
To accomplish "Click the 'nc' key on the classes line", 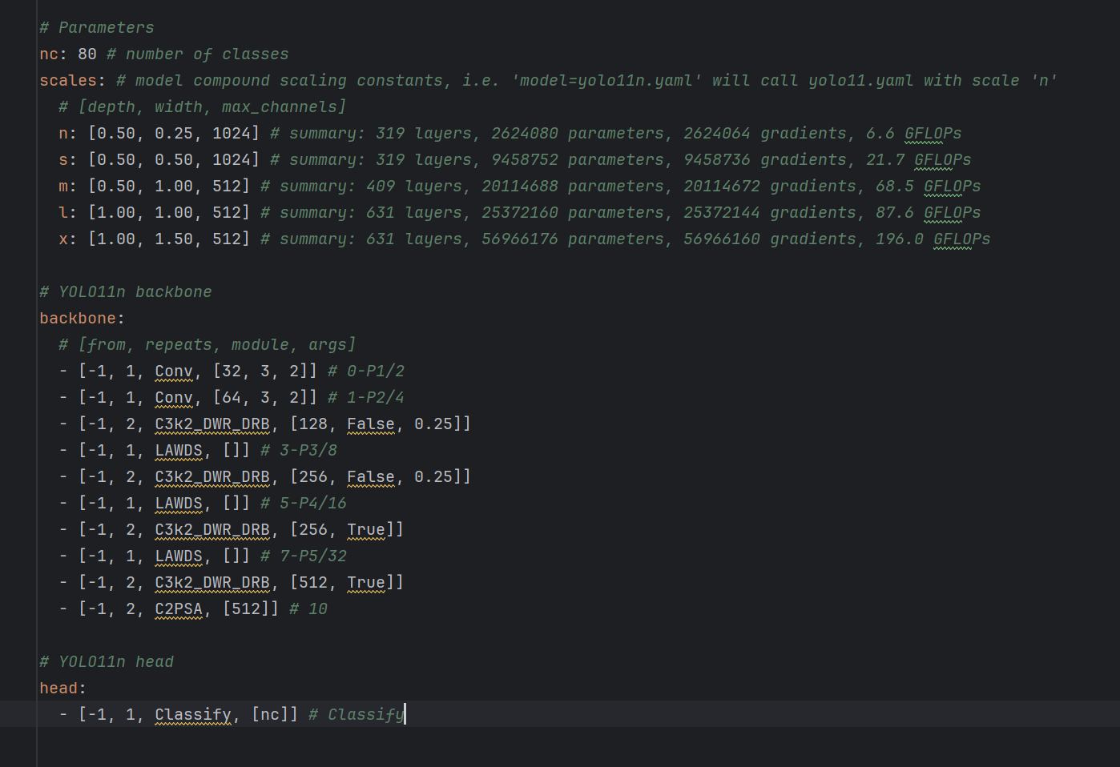I will 48,54.
